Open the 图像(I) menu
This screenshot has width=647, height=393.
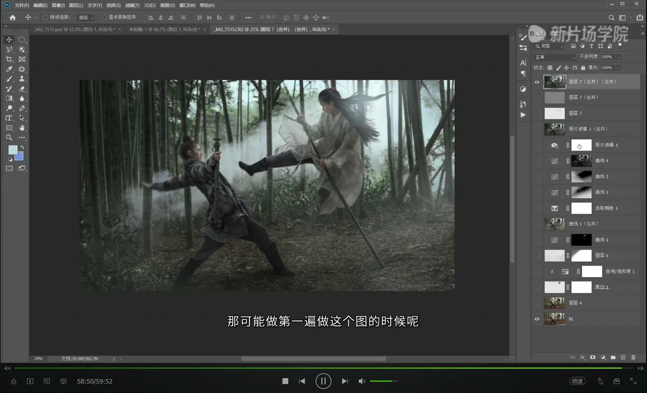tap(58, 5)
